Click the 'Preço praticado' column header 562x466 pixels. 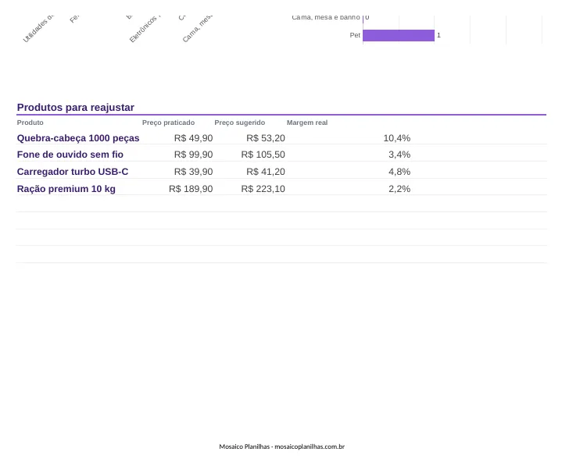click(x=169, y=123)
